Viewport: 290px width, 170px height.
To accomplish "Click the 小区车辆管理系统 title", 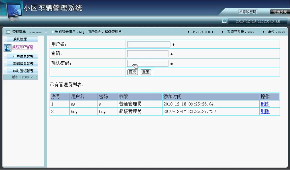I will [x=53, y=8].
